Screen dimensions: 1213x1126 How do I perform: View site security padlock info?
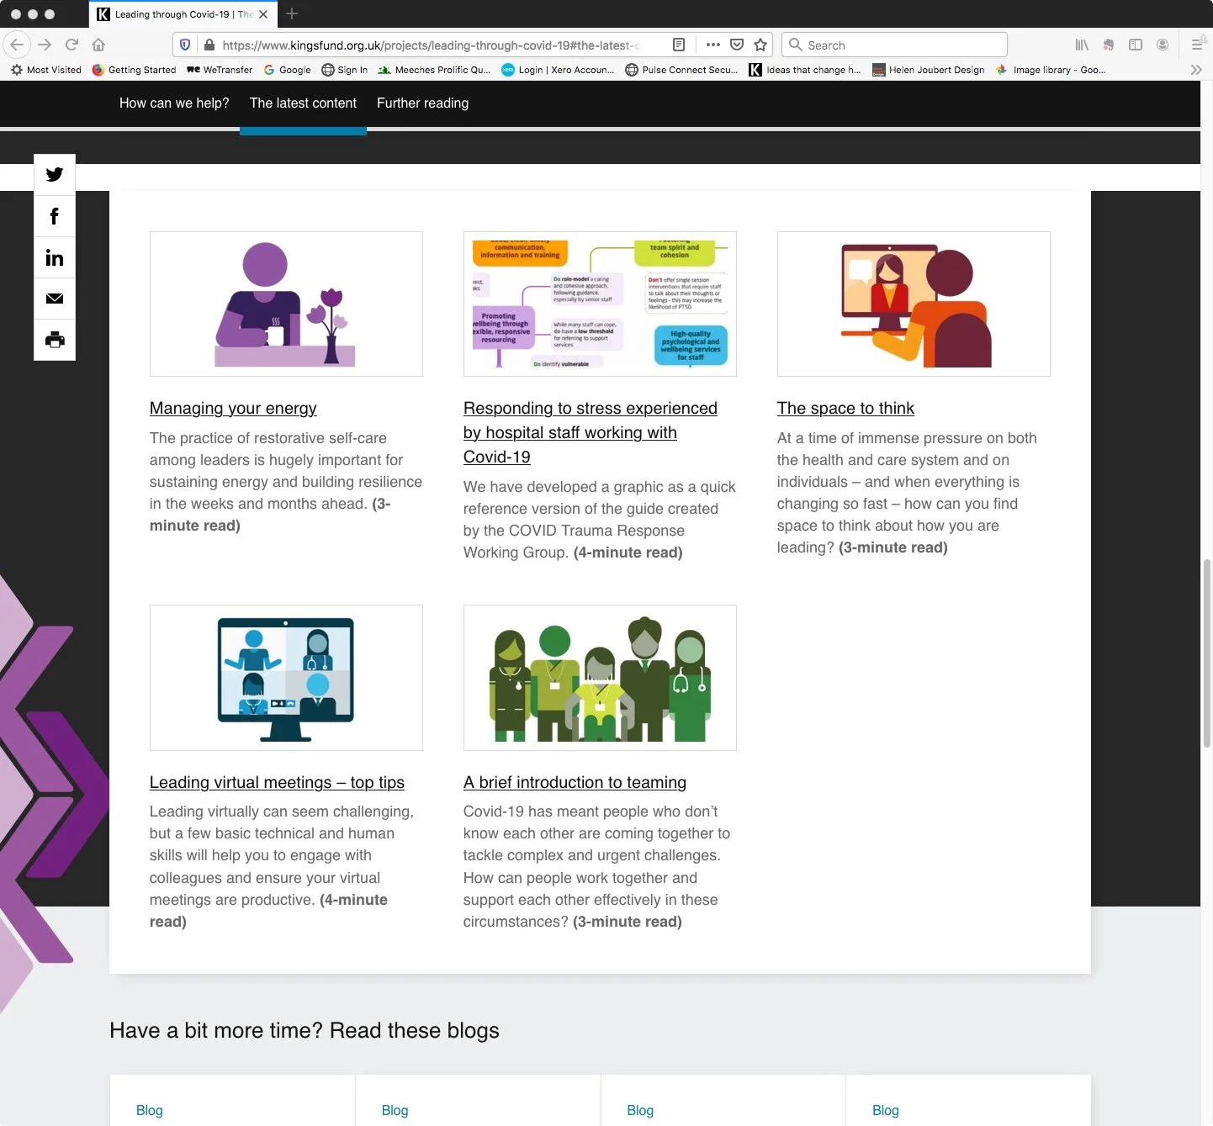click(x=209, y=45)
